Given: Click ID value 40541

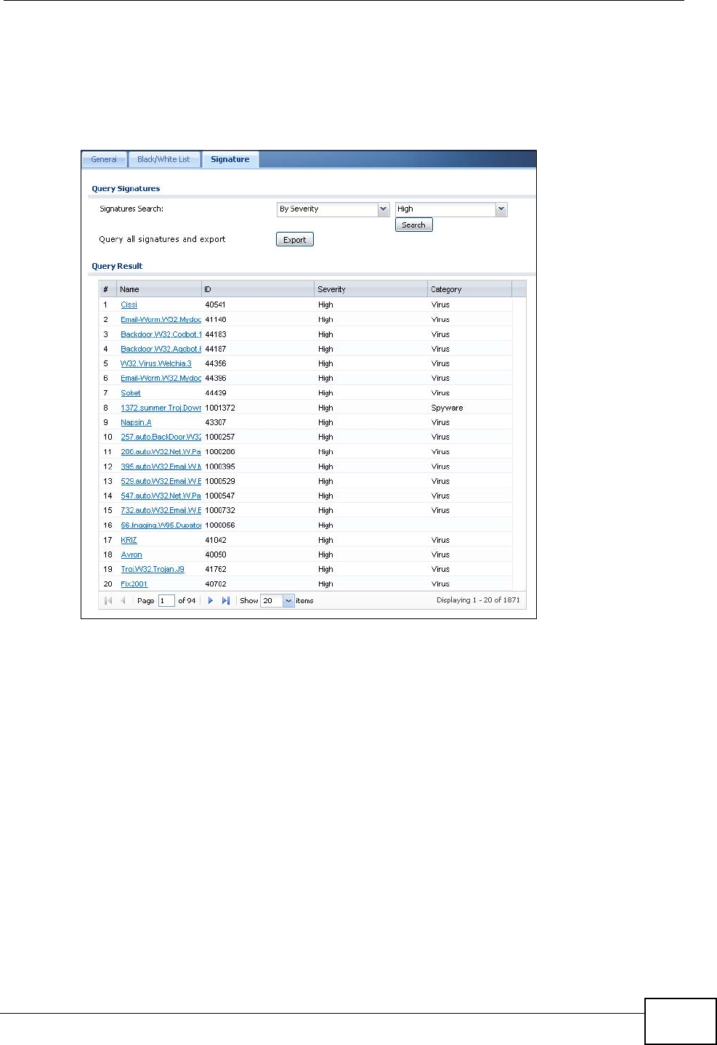Looking at the screenshot, I should click(216, 305).
